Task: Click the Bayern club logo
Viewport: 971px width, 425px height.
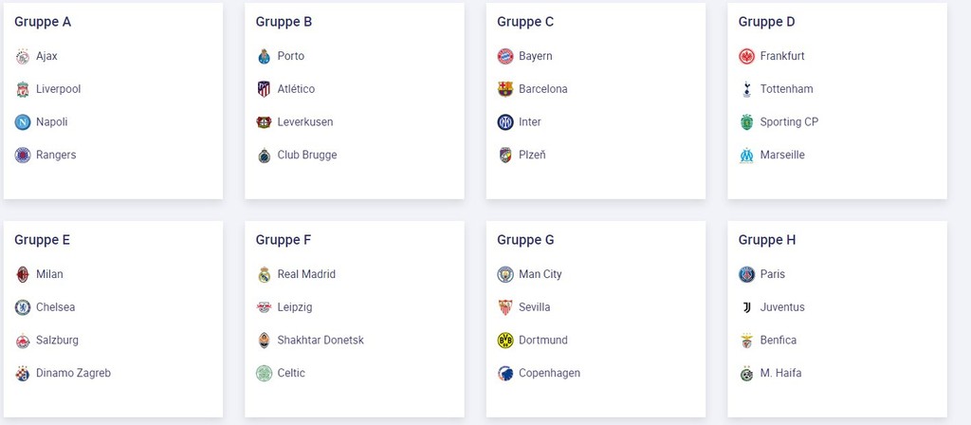Action: pyautogui.click(x=505, y=56)
